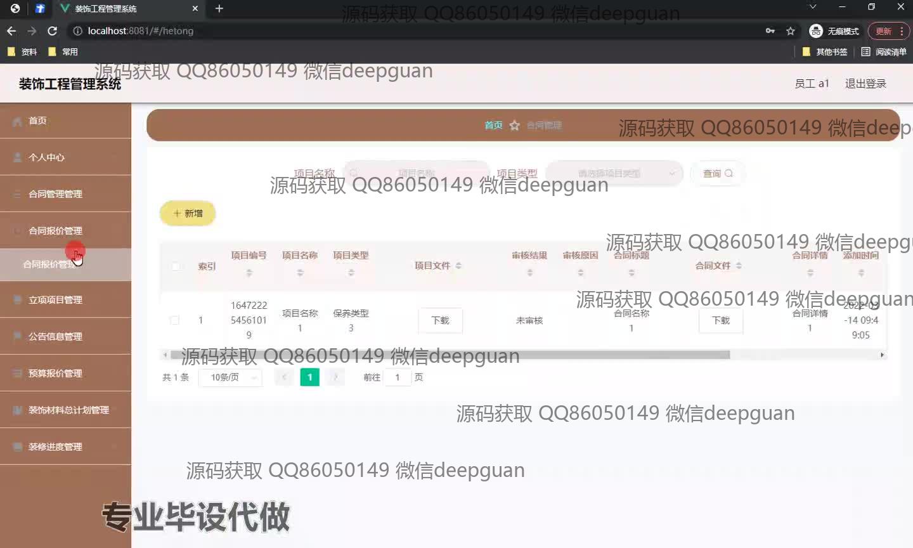This screenshot has height=548, width=913.
Task: Click the 未审核 status cell in row 1
Action: point(529,320)
